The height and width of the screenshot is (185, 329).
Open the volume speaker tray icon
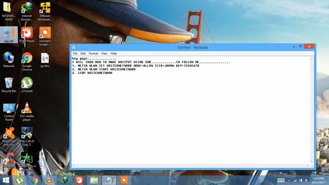tap(306, 180)
